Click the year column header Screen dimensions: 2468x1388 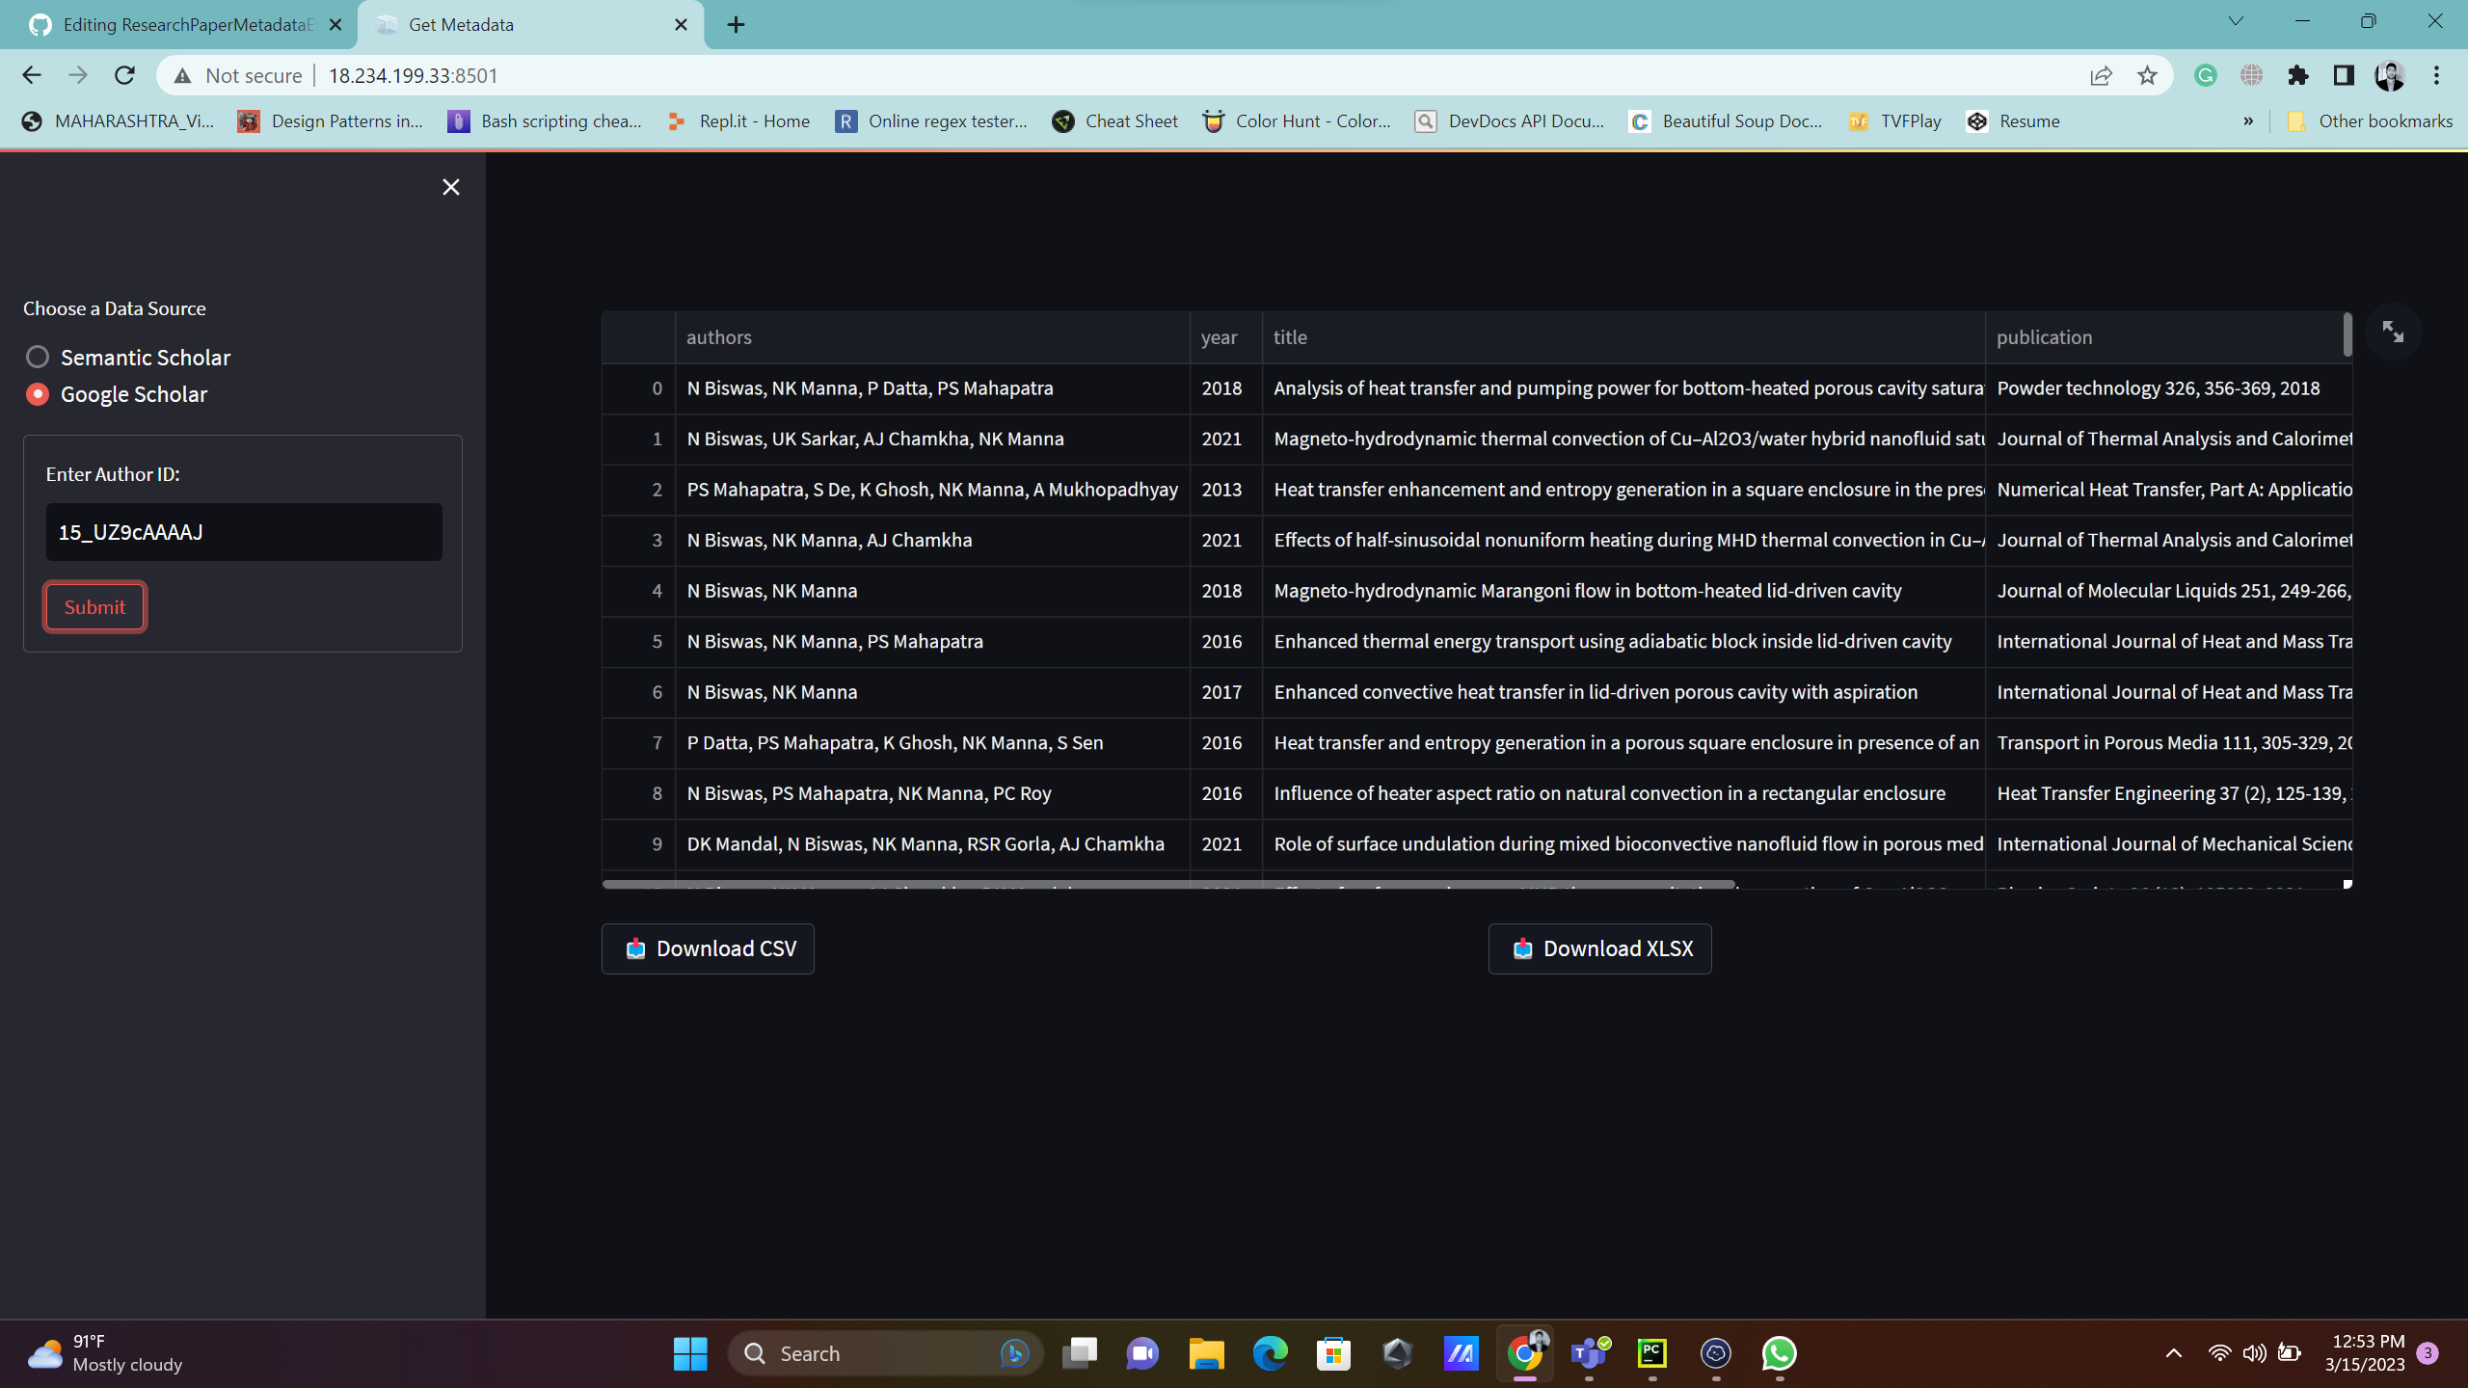[x=1225, y=337]
